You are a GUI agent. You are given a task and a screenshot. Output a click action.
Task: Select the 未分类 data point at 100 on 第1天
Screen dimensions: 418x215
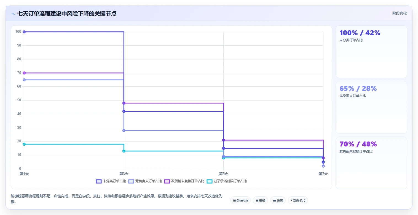(24, 32)
